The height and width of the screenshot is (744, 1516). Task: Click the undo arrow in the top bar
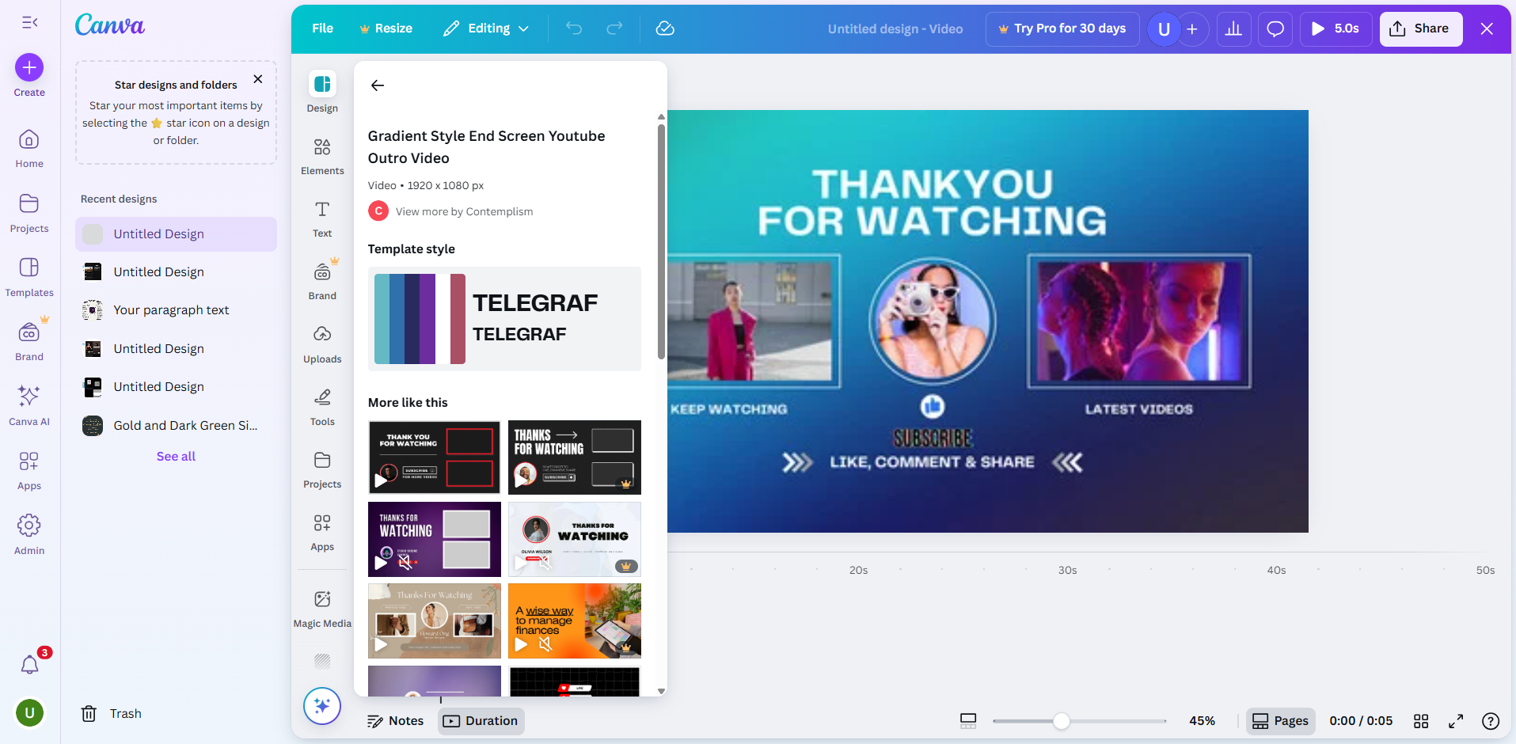click(x=573, y=28)
